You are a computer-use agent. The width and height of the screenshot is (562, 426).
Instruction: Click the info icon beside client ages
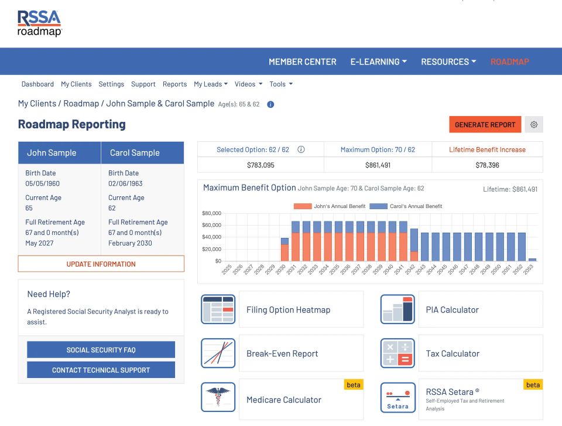pyautogui.click(x=270, y=104)
